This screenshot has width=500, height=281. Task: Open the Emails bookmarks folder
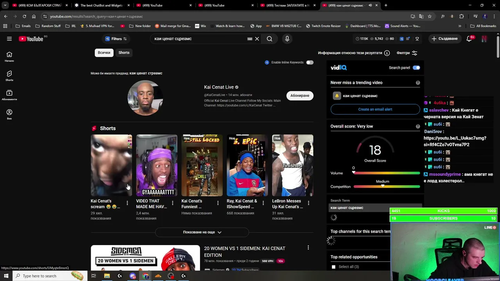pos(23,26)
